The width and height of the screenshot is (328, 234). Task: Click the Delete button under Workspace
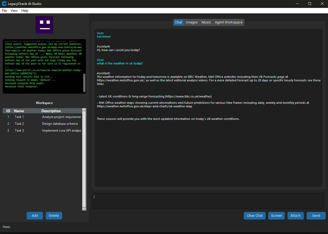pyautogui.click(x=54, y=215)
